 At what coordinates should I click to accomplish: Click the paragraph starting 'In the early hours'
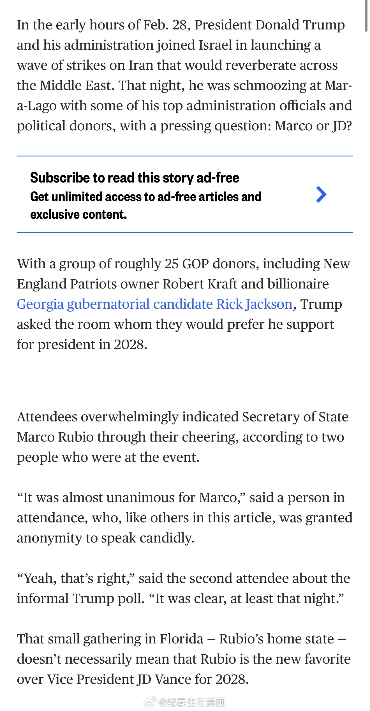coord(184,75)
